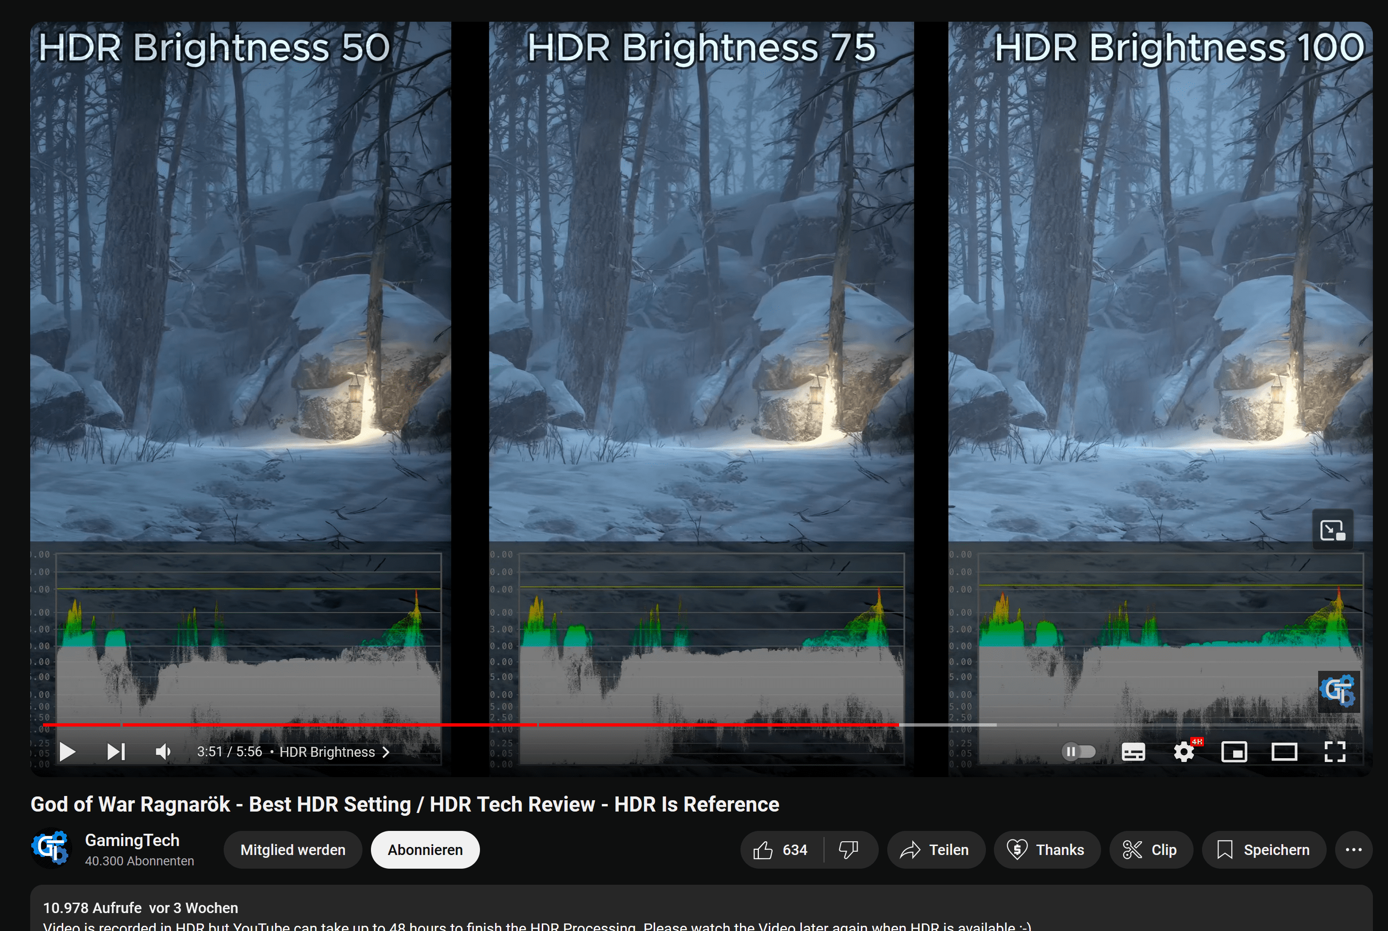
Task: Click the Abonnieren button
Action: [x=425, y=850]
